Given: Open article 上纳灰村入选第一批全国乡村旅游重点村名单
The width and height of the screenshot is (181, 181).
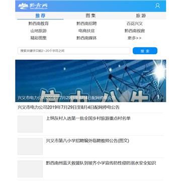Looking at the screenshot, I should coord(88,119).
